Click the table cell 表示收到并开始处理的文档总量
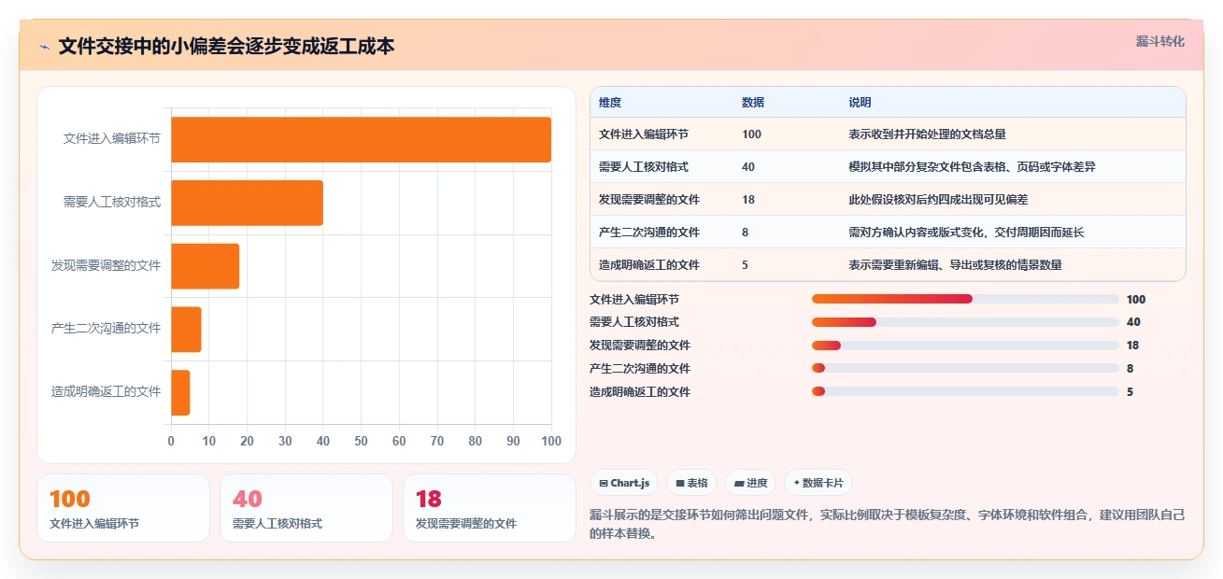The image size is (1223, 579). pos(927,134)
